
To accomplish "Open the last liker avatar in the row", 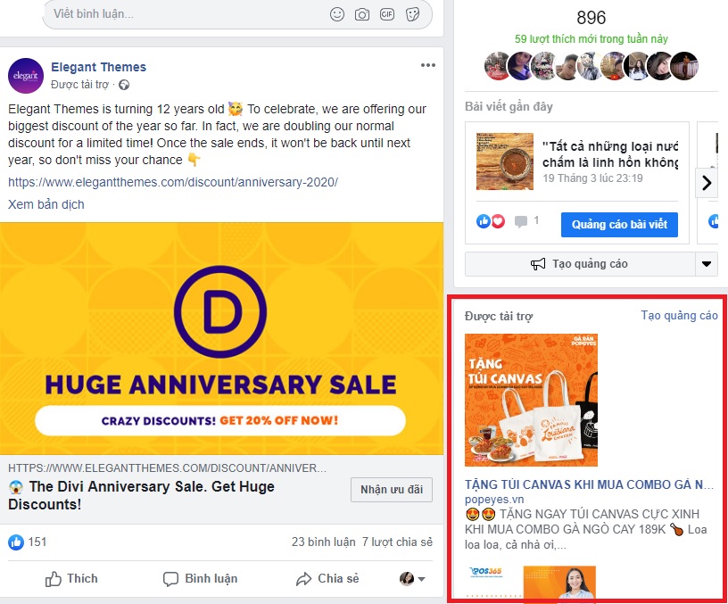I will 685,66.
